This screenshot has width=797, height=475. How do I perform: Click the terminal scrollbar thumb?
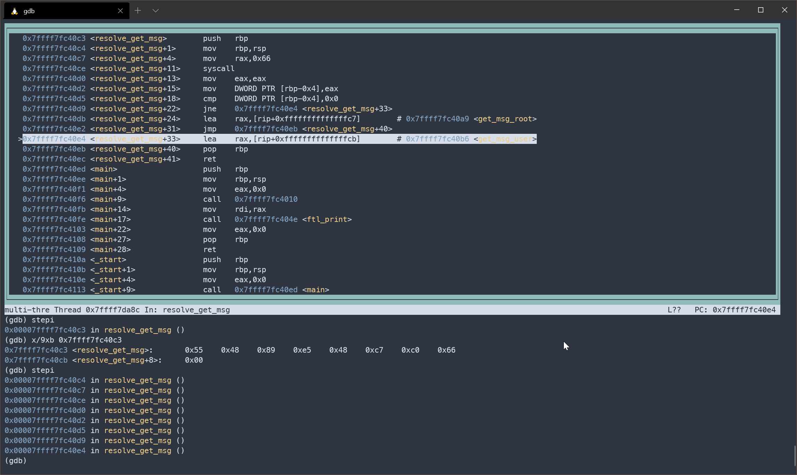[795, 456]
